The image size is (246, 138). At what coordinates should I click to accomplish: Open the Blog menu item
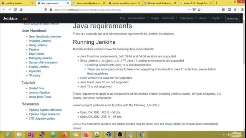pos(122,18)
